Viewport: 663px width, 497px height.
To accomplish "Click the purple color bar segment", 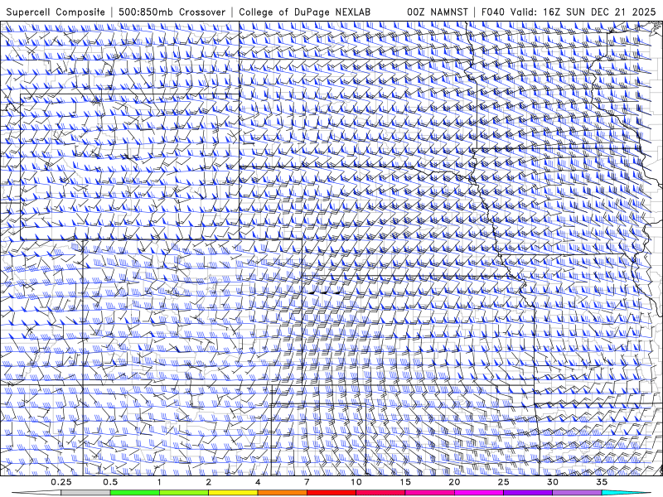I will [x=528, y=493].
